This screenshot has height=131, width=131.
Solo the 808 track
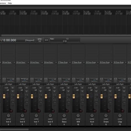(82, 91)
